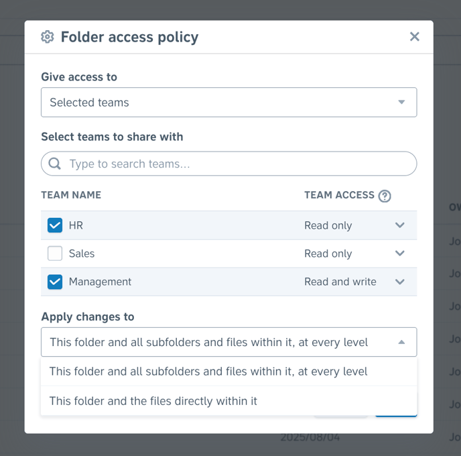This screenshot has width=461, height=456.
Task: Click the TEAM NAME column header
Action: (x=71, y=195)
